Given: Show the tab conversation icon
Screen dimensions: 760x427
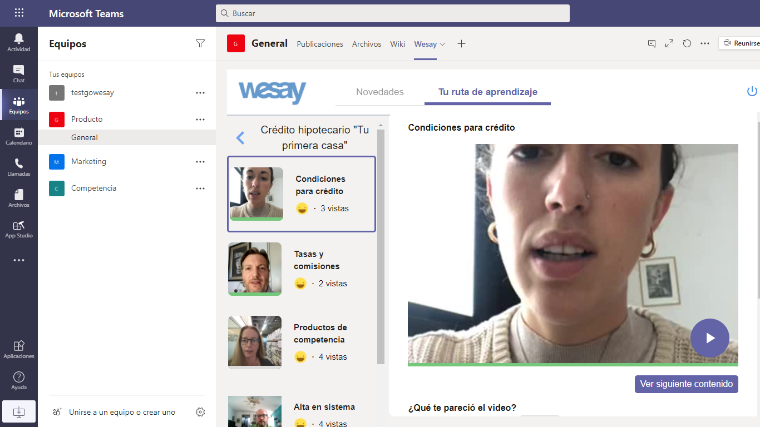Looking at the screenshot, I should click(652, 43).
